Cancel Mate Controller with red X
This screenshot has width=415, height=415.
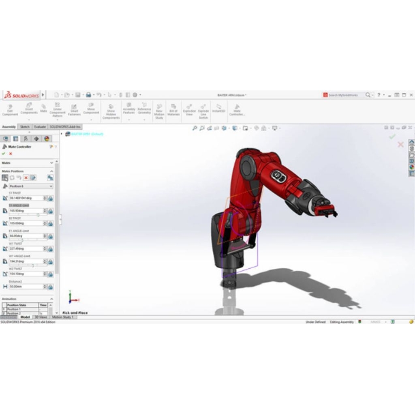tap(11, 154)
